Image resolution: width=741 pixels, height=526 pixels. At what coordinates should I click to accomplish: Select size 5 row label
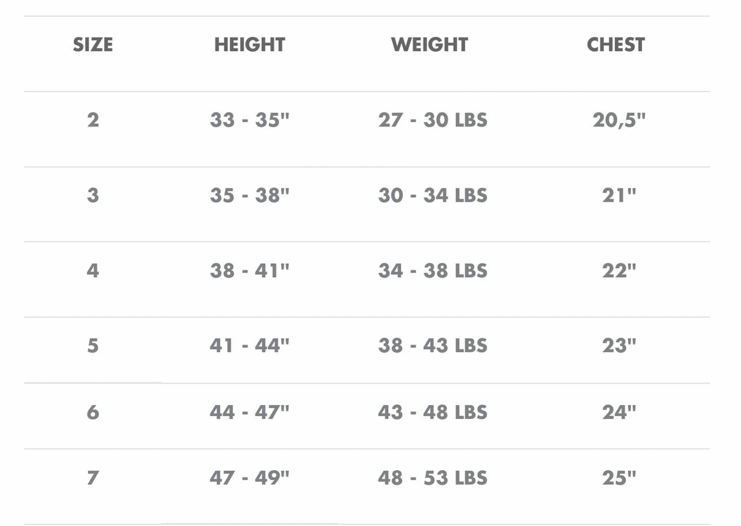point(93,346)
